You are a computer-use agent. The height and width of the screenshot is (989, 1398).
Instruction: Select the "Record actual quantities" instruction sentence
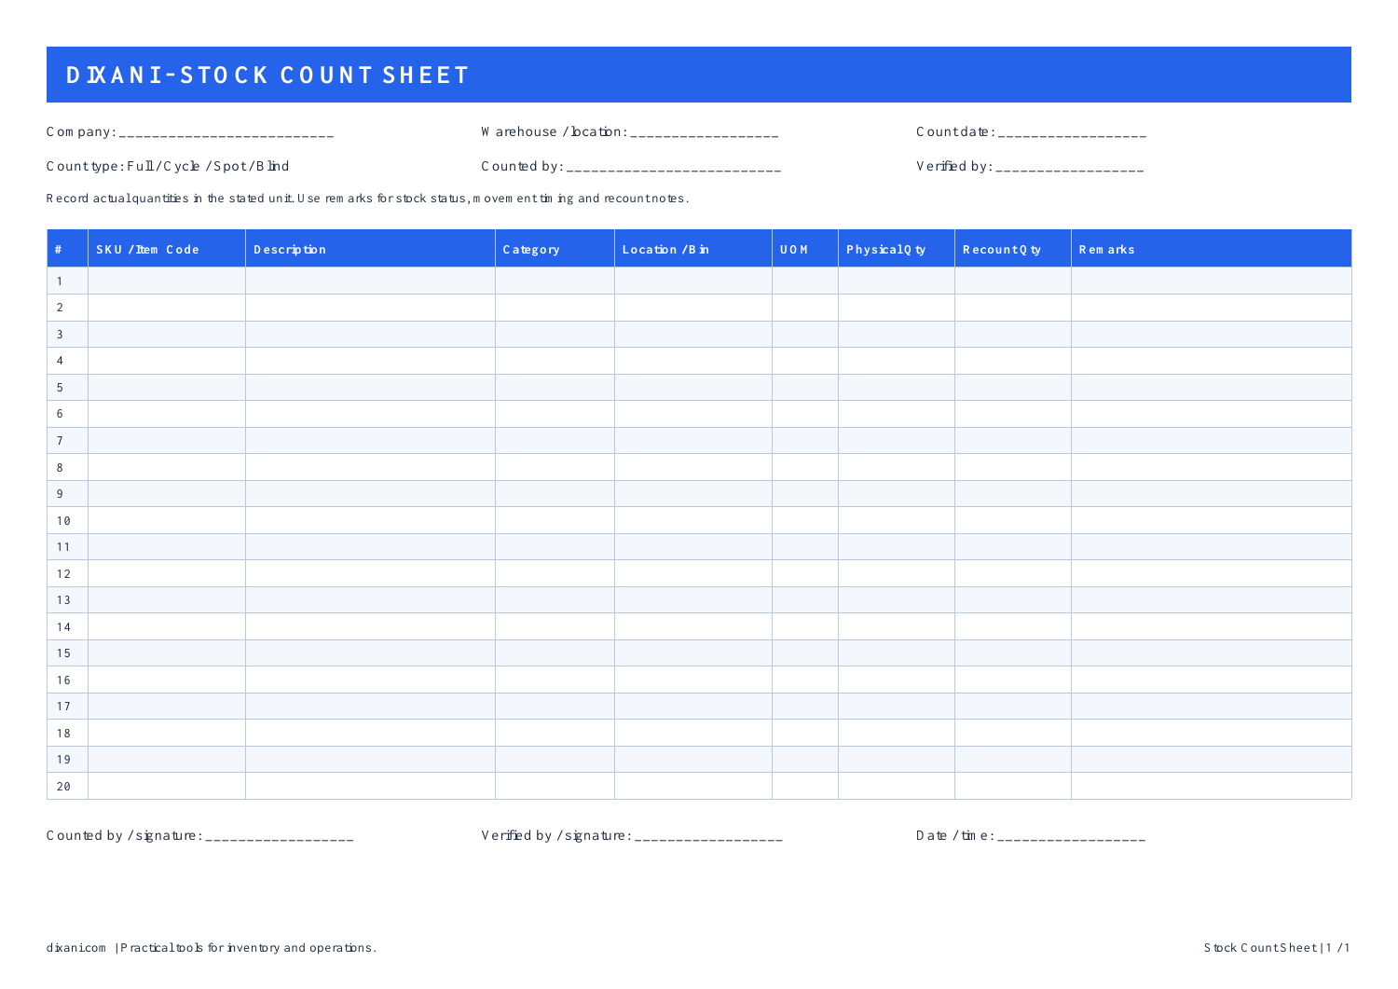click(368, 198)
